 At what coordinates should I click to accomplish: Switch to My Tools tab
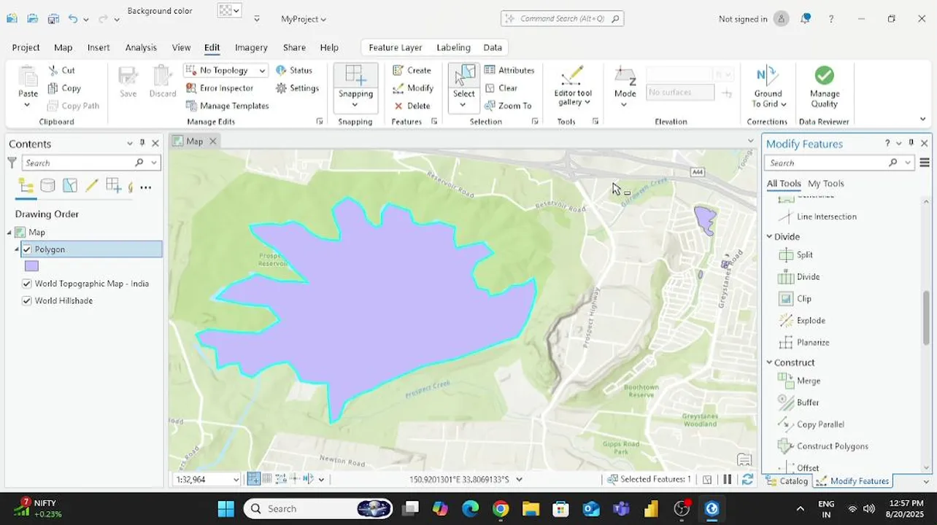[825, 184]
